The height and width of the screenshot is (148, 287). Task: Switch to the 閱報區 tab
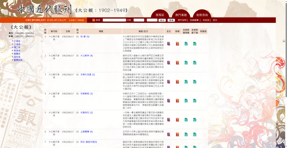pyautogui.click(x=160, y=14)
